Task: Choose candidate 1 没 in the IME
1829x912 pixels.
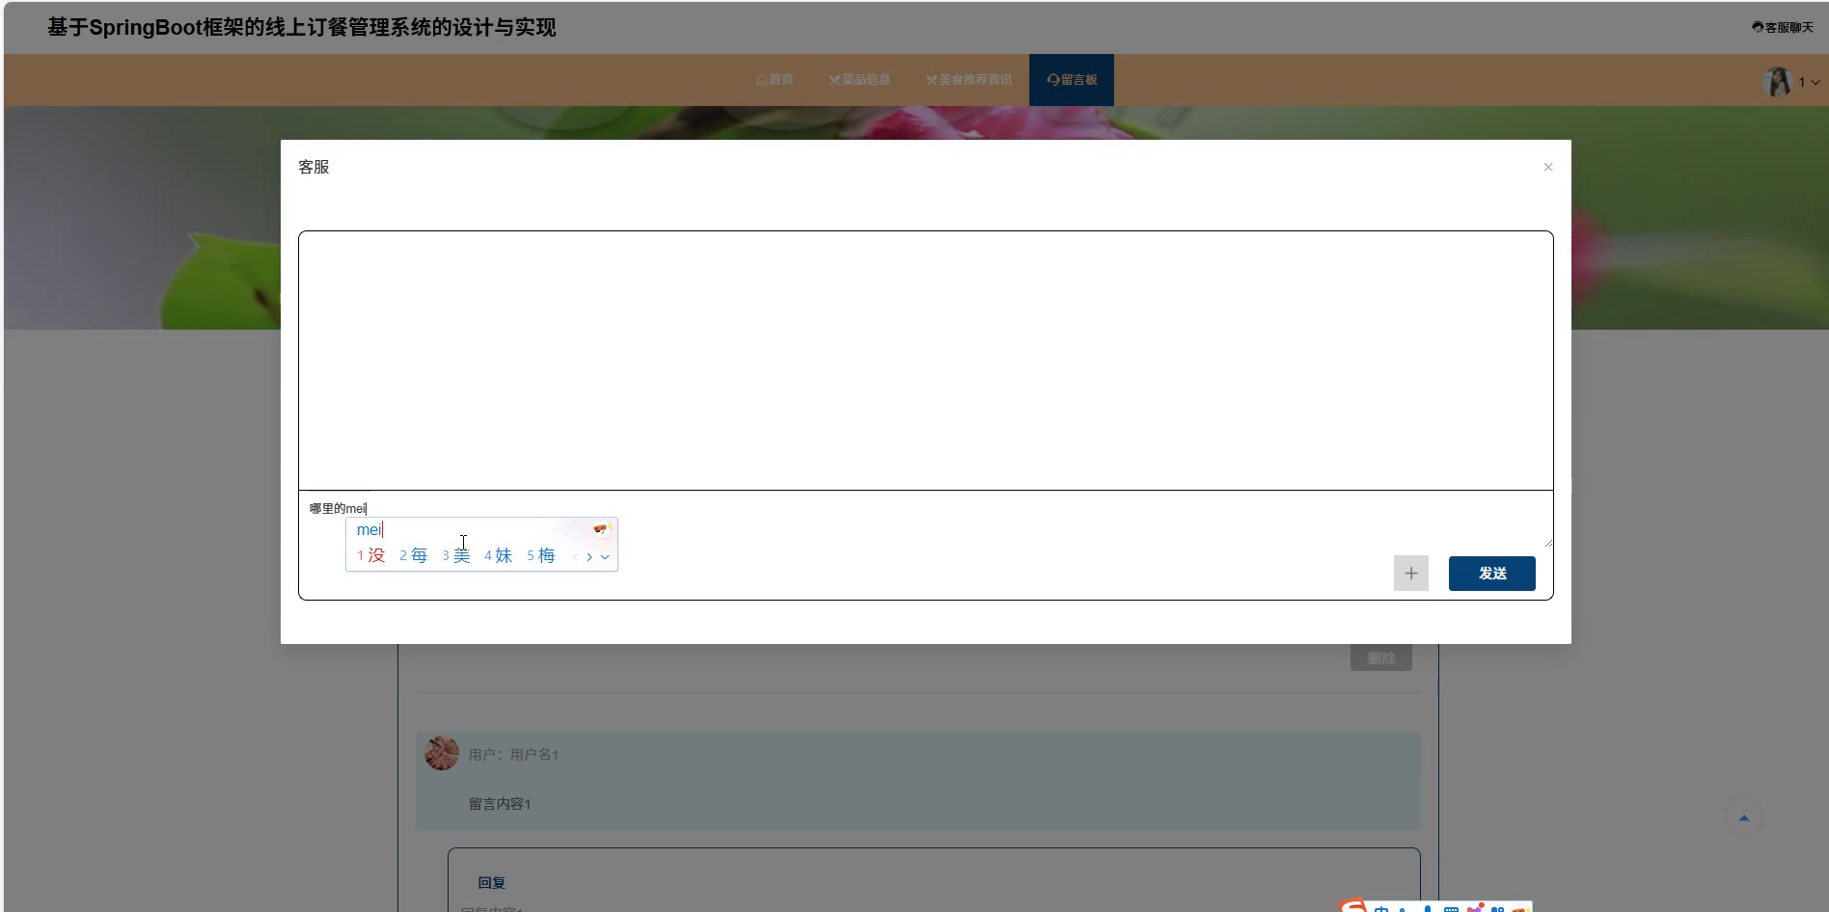Action: click(371, 555)
